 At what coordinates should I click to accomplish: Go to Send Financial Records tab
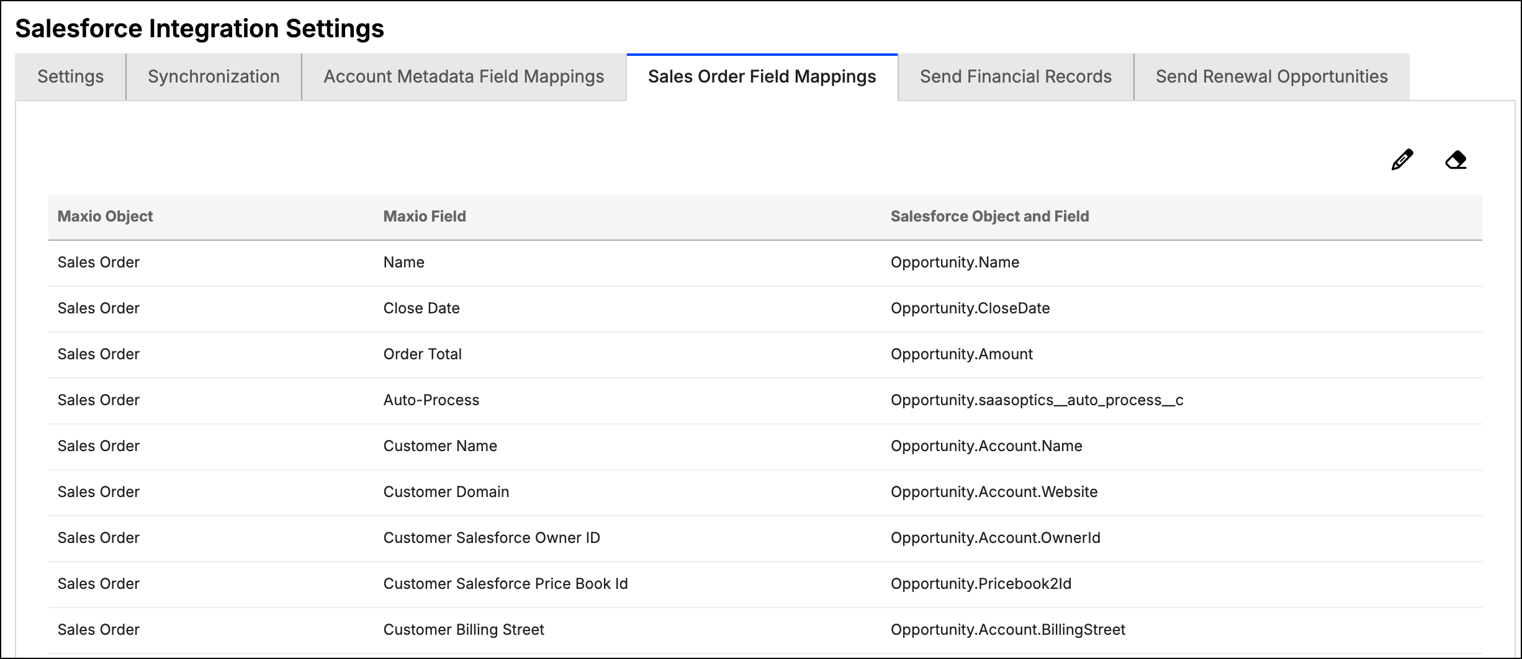tap(1015, 77)
